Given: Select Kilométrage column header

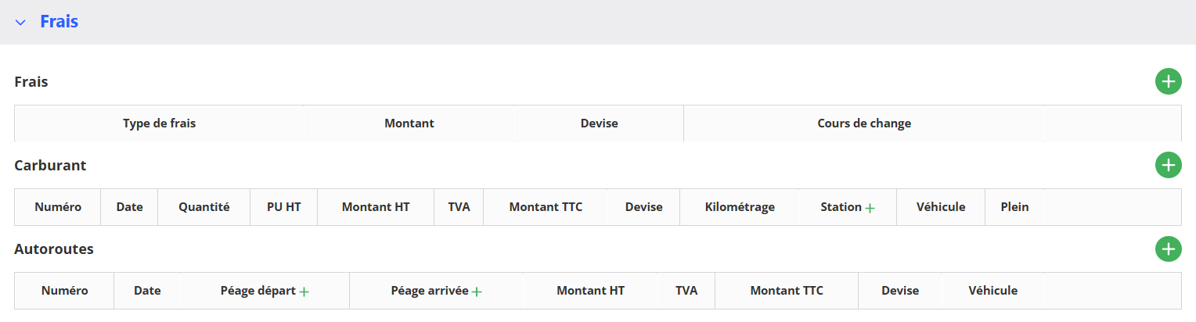Looking at the screenshot, I should [740, 207].
